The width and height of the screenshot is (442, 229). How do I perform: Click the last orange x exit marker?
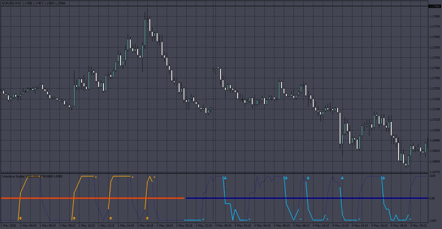coord(154,177)
